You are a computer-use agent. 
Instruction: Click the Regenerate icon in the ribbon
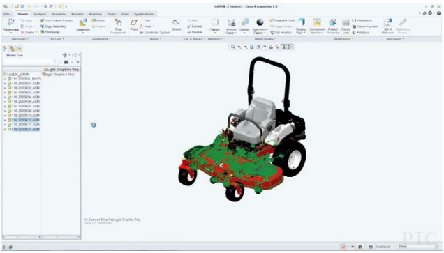tap(10, 22)
